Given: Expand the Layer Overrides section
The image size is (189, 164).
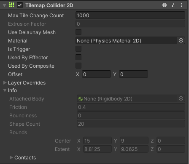Looking at the screenshot, I should click(5, 83).
